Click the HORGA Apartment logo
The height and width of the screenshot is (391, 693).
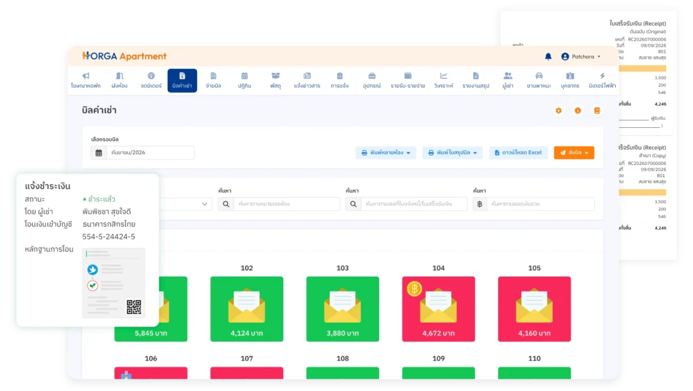click(125, 56)
